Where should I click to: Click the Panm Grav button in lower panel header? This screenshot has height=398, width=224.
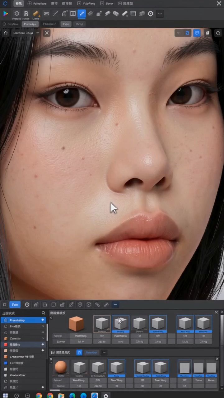click(x=91, y=353)
